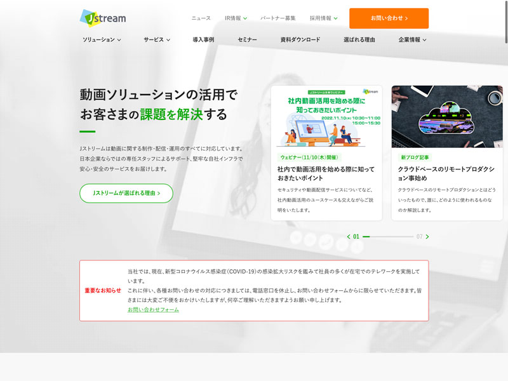The image size is (508, 381).
Task: Open the webinar card thumbnail image
Action: tap(326, 117)
